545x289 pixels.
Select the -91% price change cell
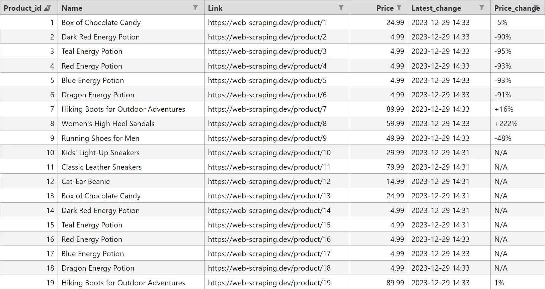518,95
